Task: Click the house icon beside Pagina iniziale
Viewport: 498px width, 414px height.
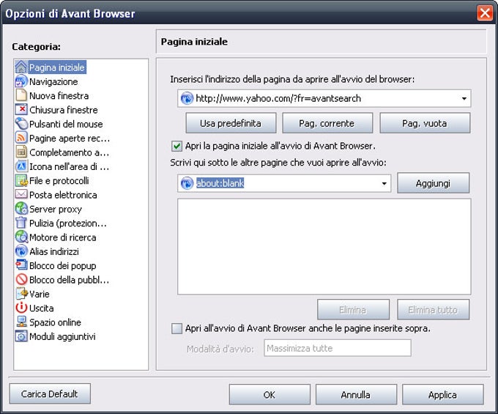Action: click(x=21, y=67)
